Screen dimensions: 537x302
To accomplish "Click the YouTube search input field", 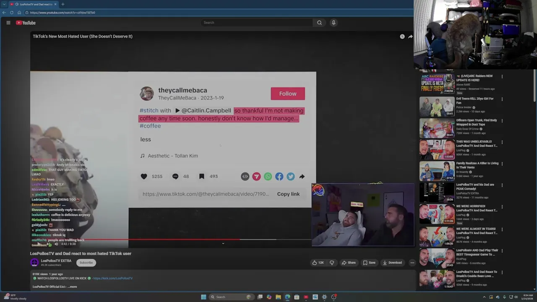I will click(x=257, y=23).
